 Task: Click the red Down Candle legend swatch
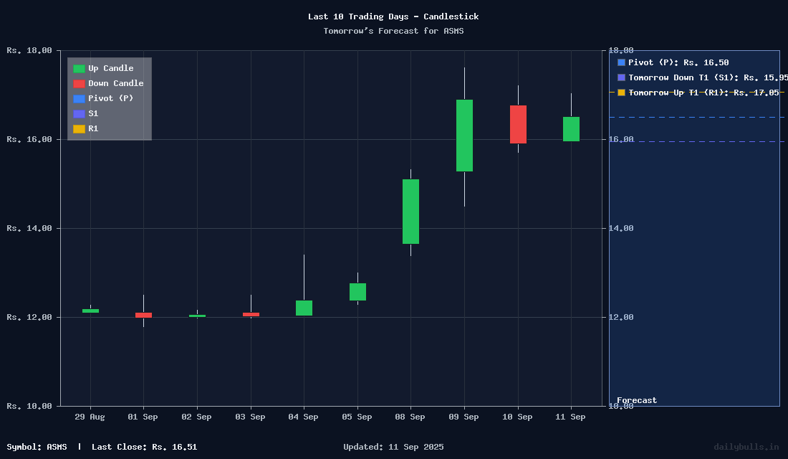pyautogui.click(x=79, y=83)
